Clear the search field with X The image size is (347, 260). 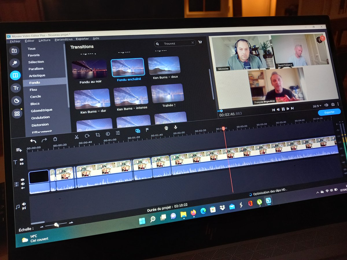(193, 43)
